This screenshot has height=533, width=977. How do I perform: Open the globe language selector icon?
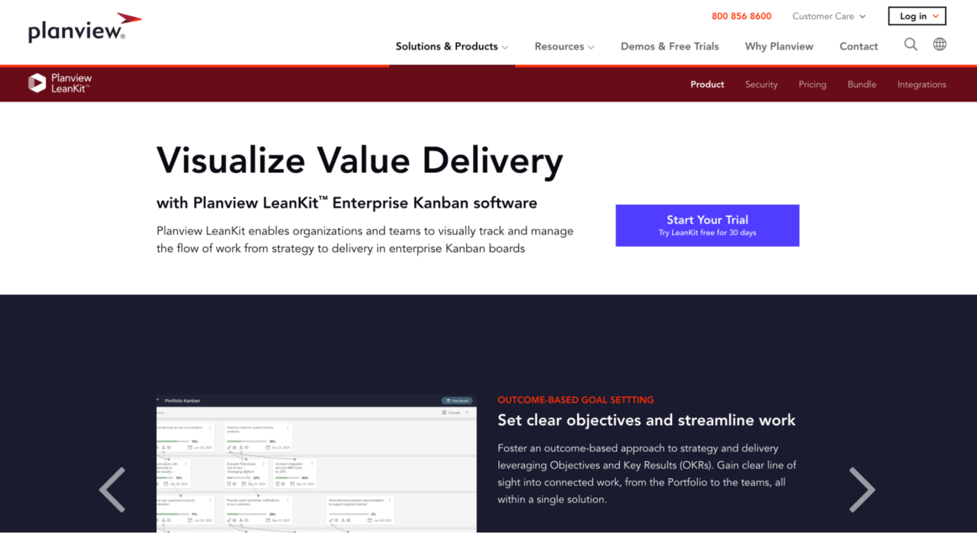click(x=940, y=45)
